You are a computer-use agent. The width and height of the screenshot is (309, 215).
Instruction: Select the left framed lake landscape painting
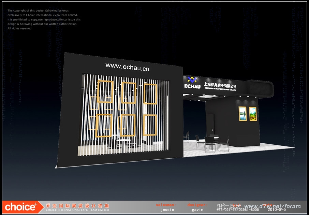[242, 114]
